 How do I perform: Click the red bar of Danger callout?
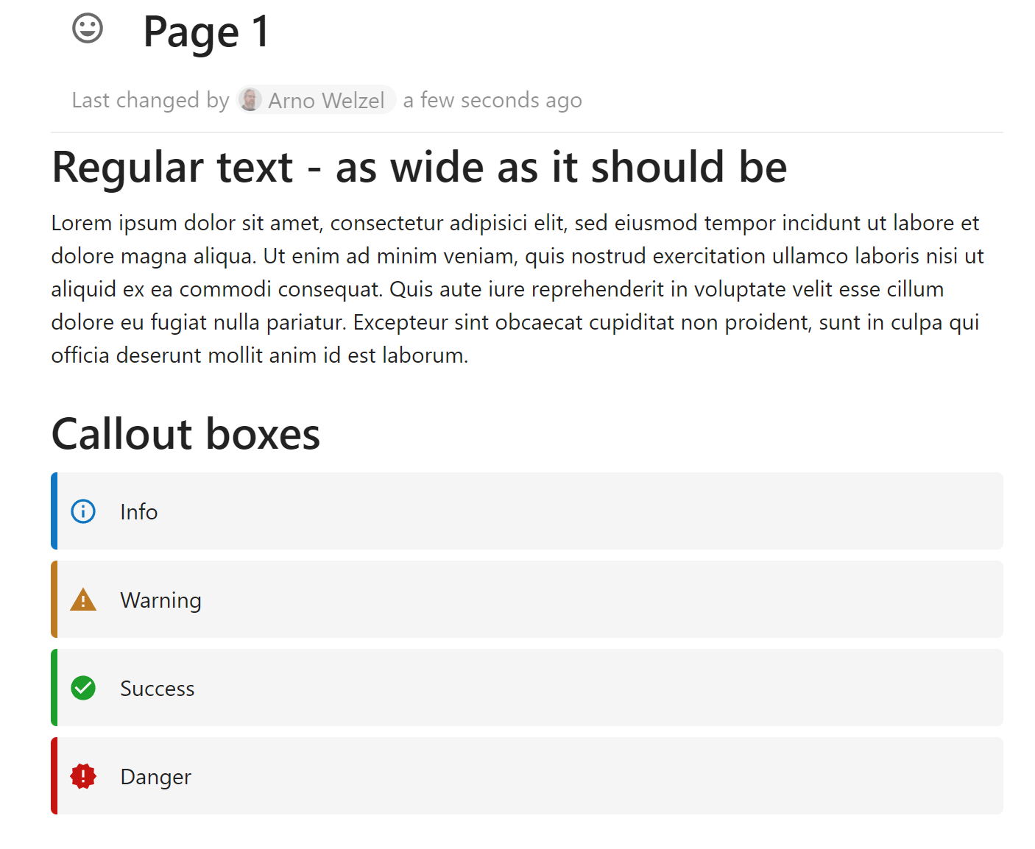pyautogui.click(x=54, y=776)
